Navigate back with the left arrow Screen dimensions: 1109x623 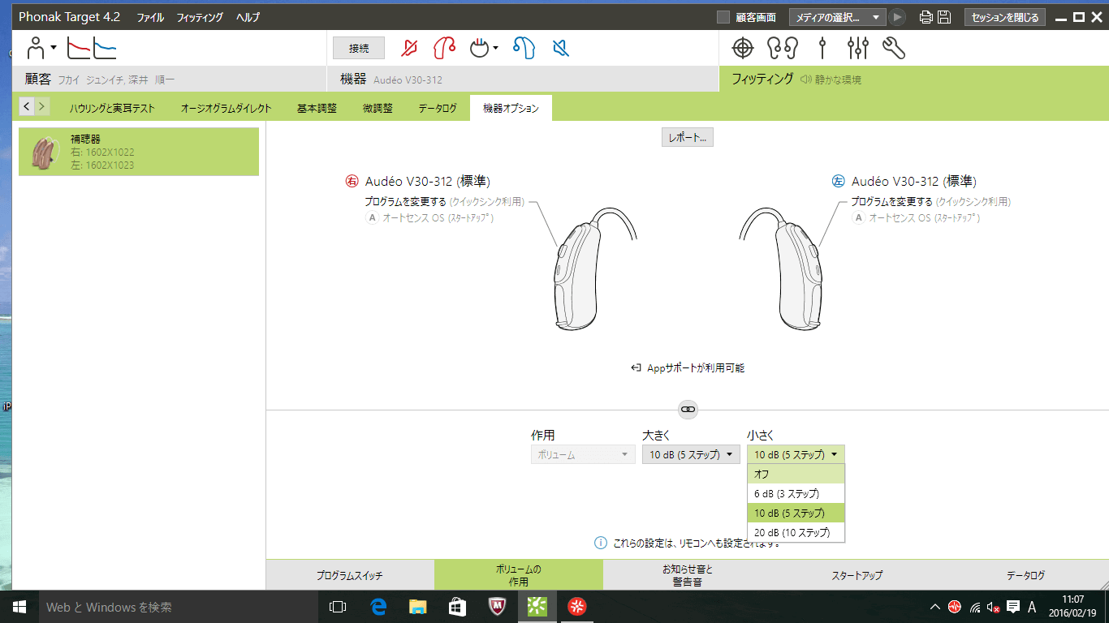coord(27,106)
